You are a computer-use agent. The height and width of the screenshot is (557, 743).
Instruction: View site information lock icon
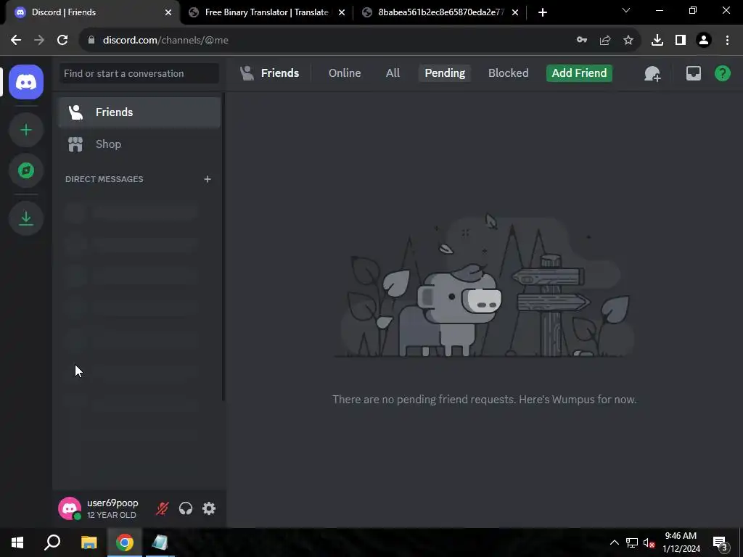91,41
